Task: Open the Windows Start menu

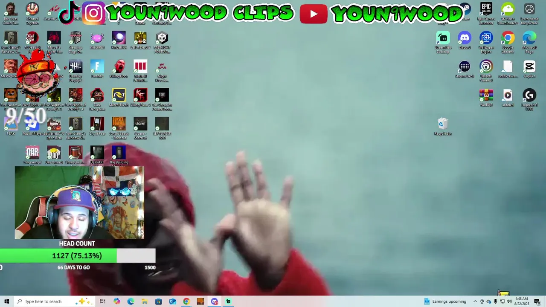Action: coord(7,301)
